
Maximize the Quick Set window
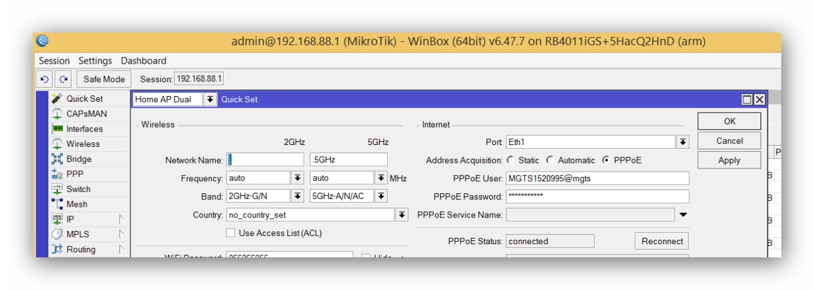(747, 99)
